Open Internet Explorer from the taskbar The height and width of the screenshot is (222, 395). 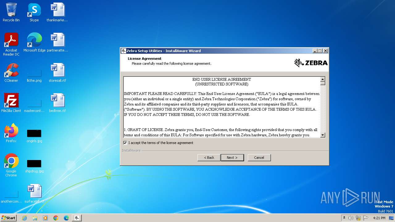(x=24, y=218)
